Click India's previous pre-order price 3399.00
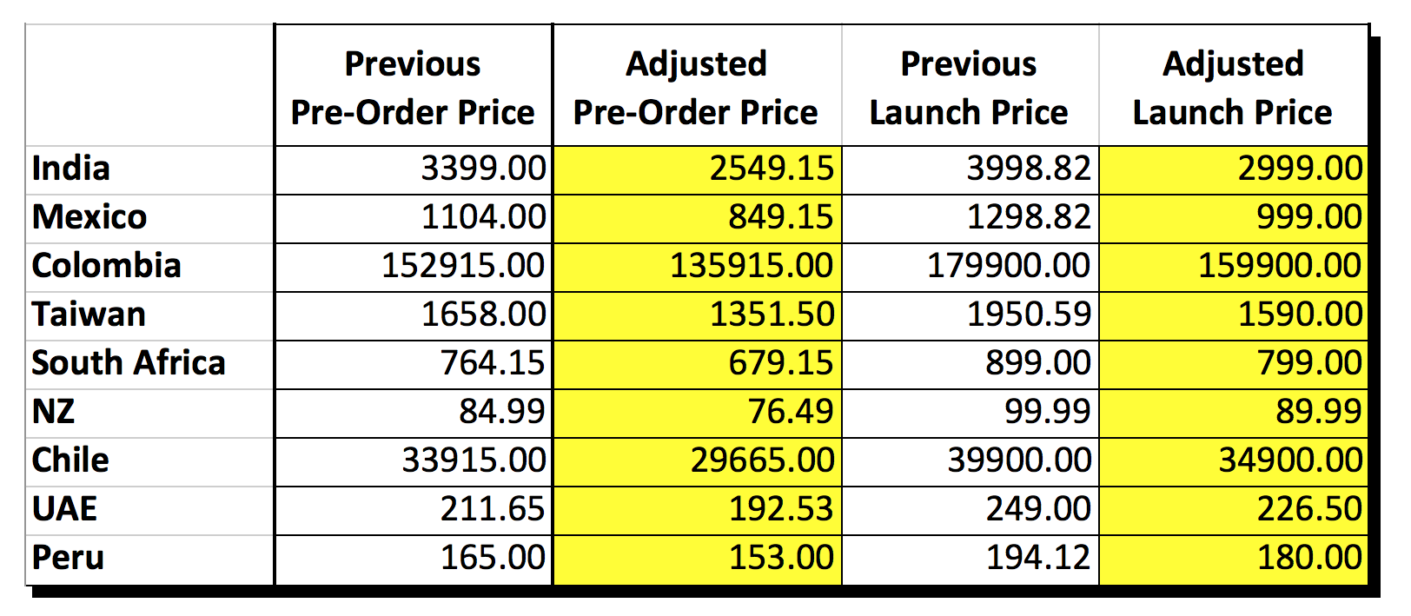 point(414,169)
